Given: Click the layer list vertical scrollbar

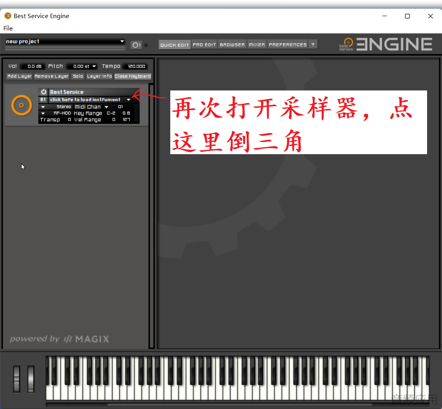Looking at the screenshot, I should point(152,216).
